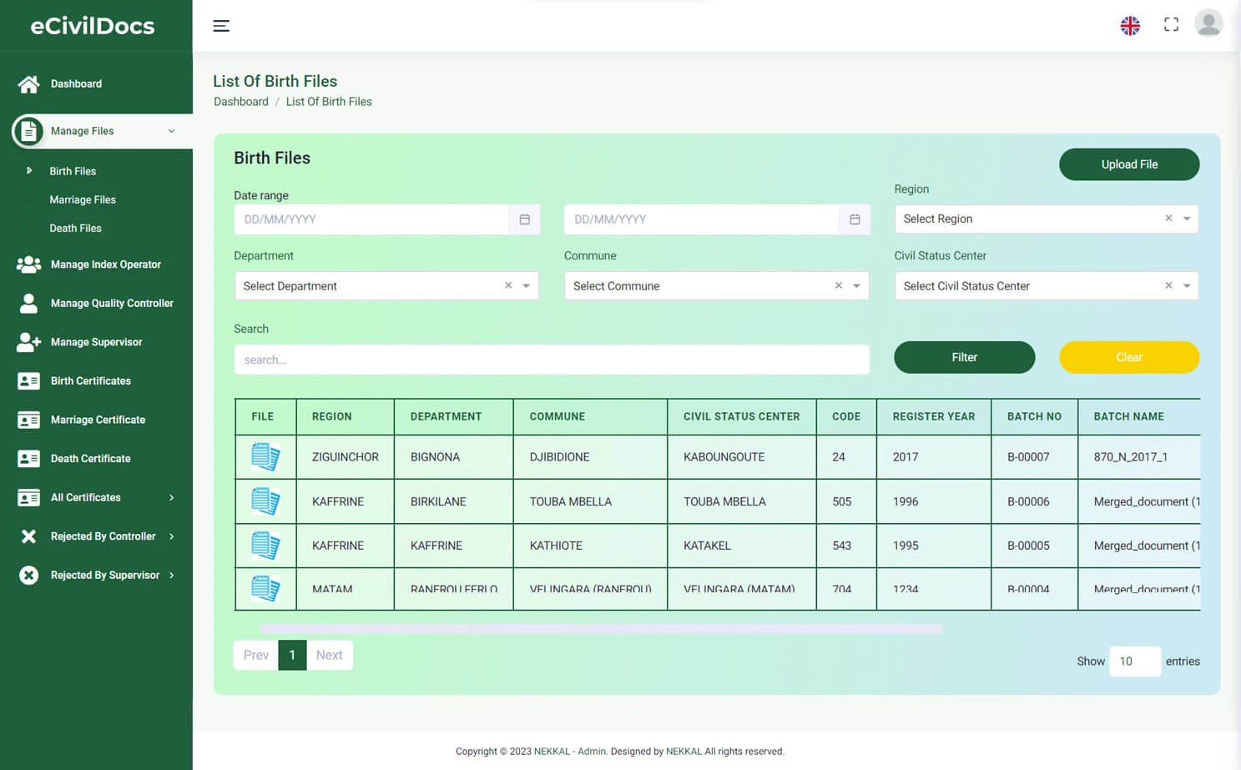Image resolution: width=1241 pixels, height=770 pixels.
Task: Open the Dashboard home icon
Action: point(28,83)
